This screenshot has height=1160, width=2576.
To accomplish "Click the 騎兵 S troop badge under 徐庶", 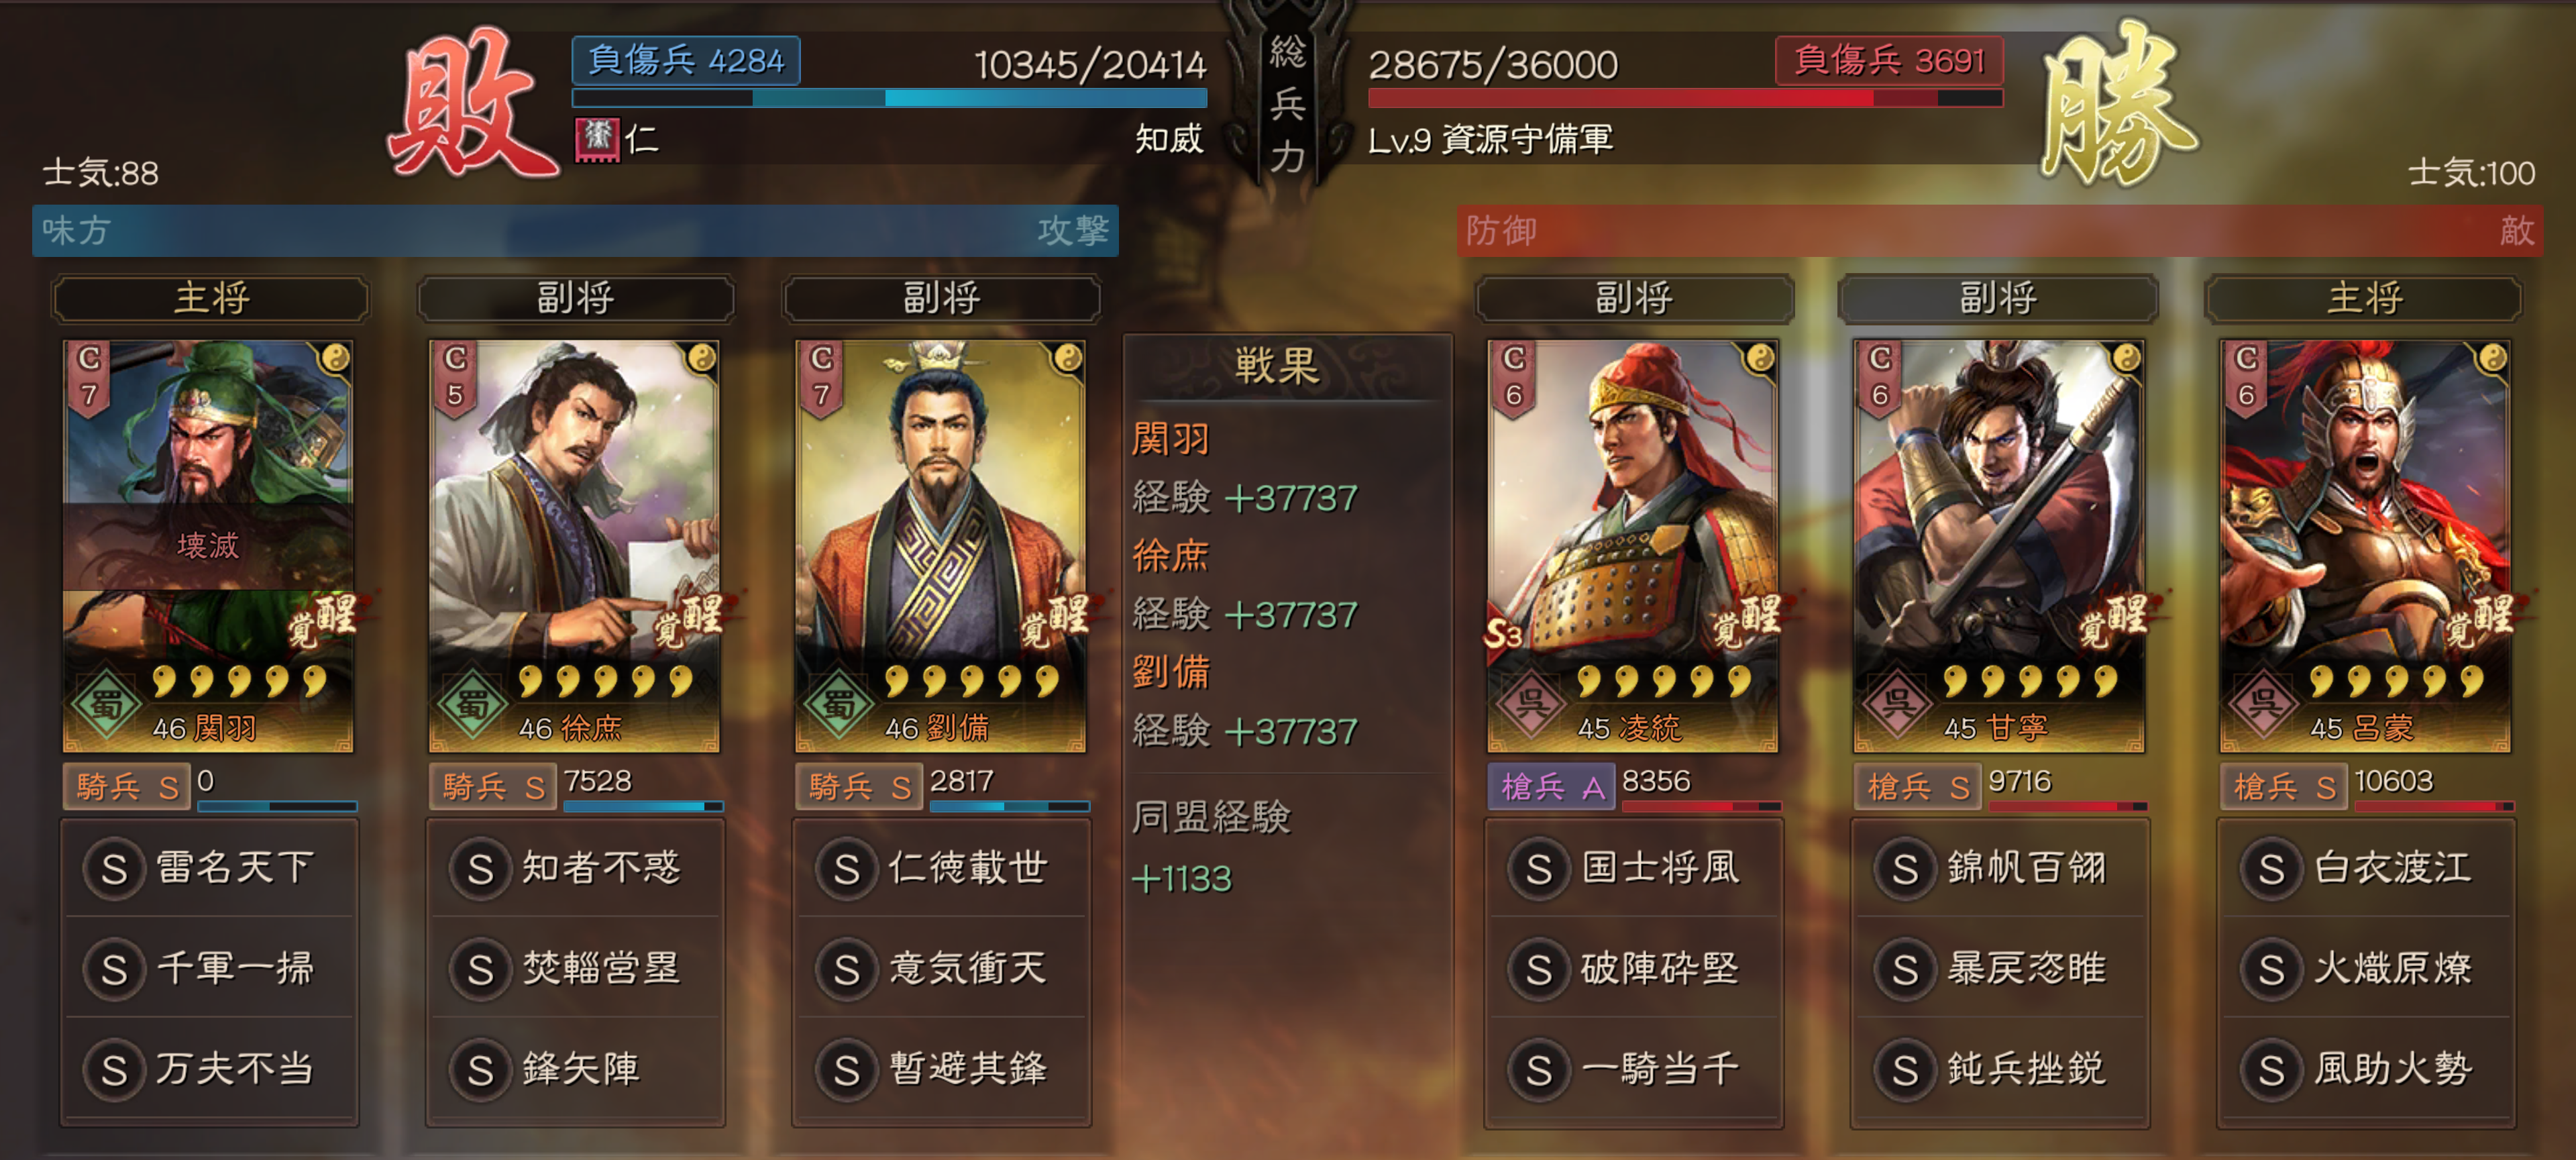I will tap(492, 787).
